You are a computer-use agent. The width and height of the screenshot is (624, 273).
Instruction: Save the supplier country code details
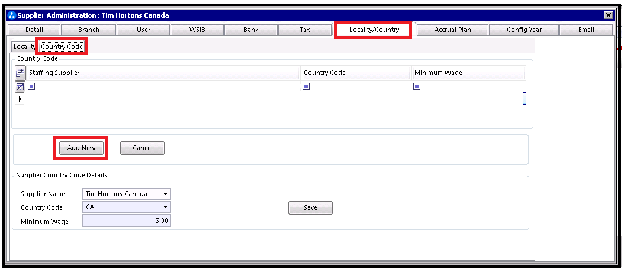coord(310,207)
